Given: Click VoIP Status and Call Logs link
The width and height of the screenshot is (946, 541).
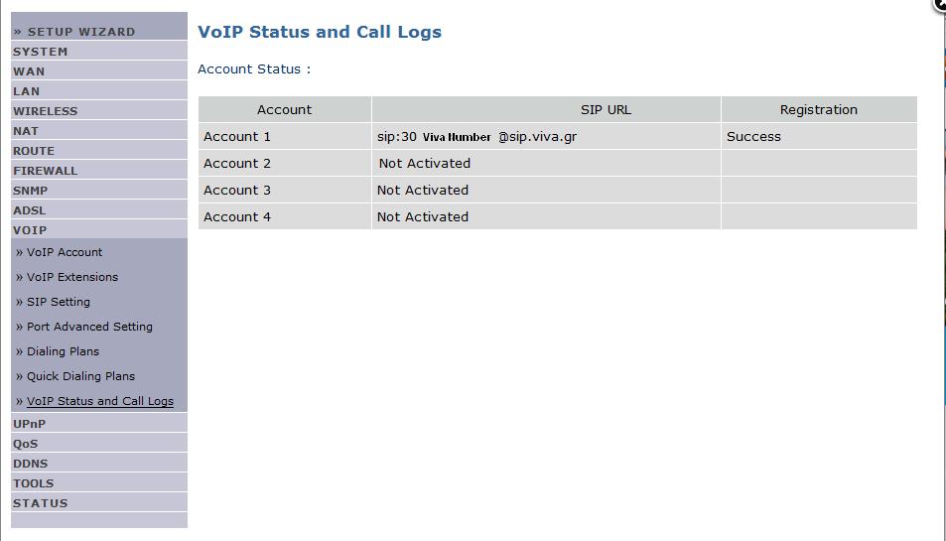Looking at the screenshot, I should pyautogui.click(x=100, y=401).
